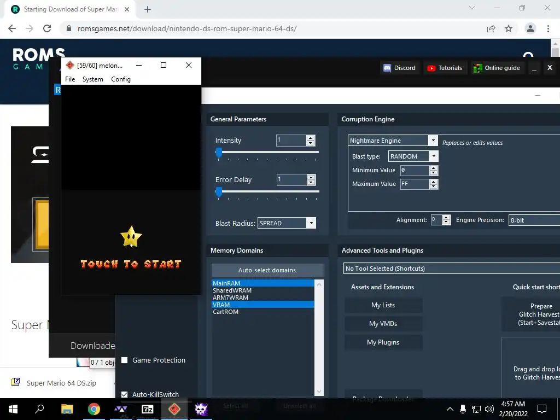This screenshot has height=420, width=560.
Task: Select ARM7WRAM memory domain
Action: pos(263,297)
